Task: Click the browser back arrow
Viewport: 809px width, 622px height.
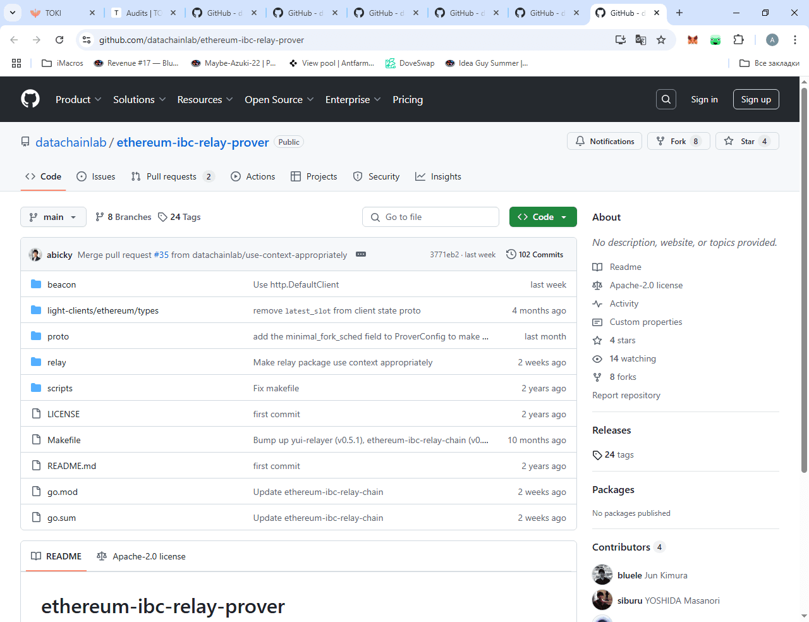Action: tap(14, 40)
